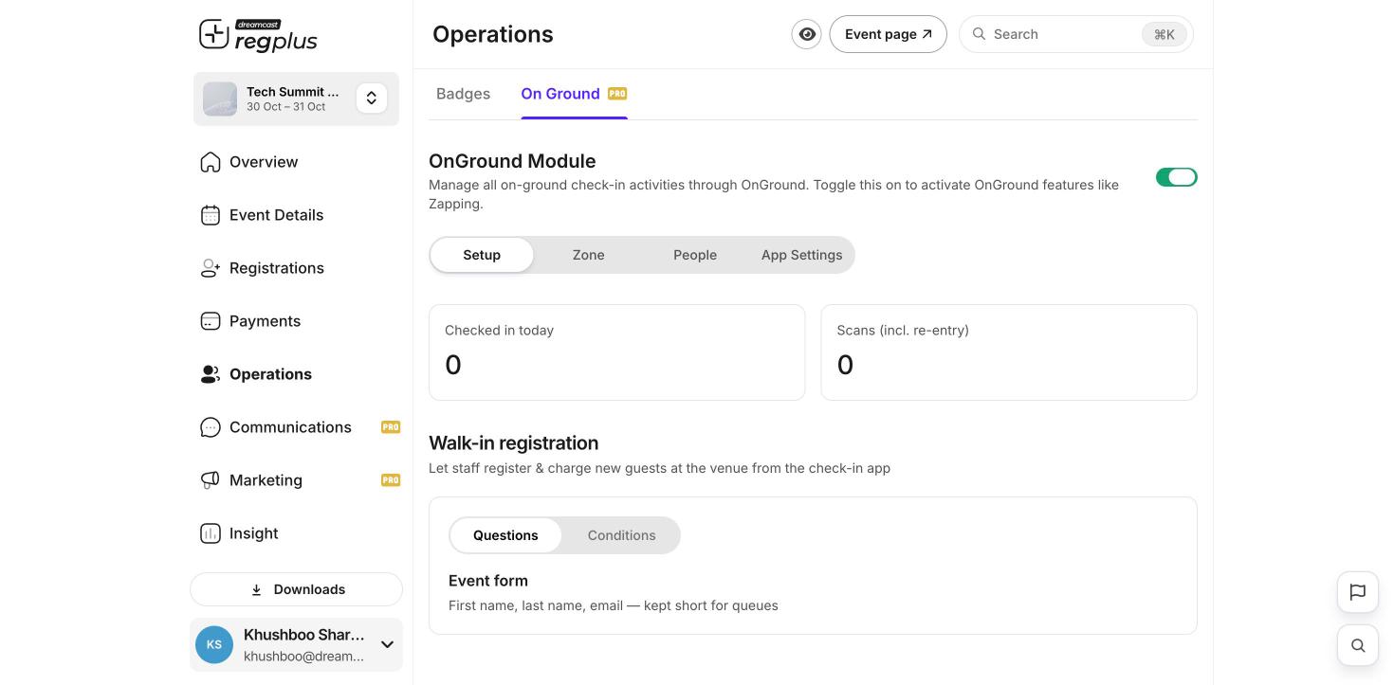This screenshot has width=1394, height=685.
Task: Open the App Settings segment
Action: pos(802,255)
